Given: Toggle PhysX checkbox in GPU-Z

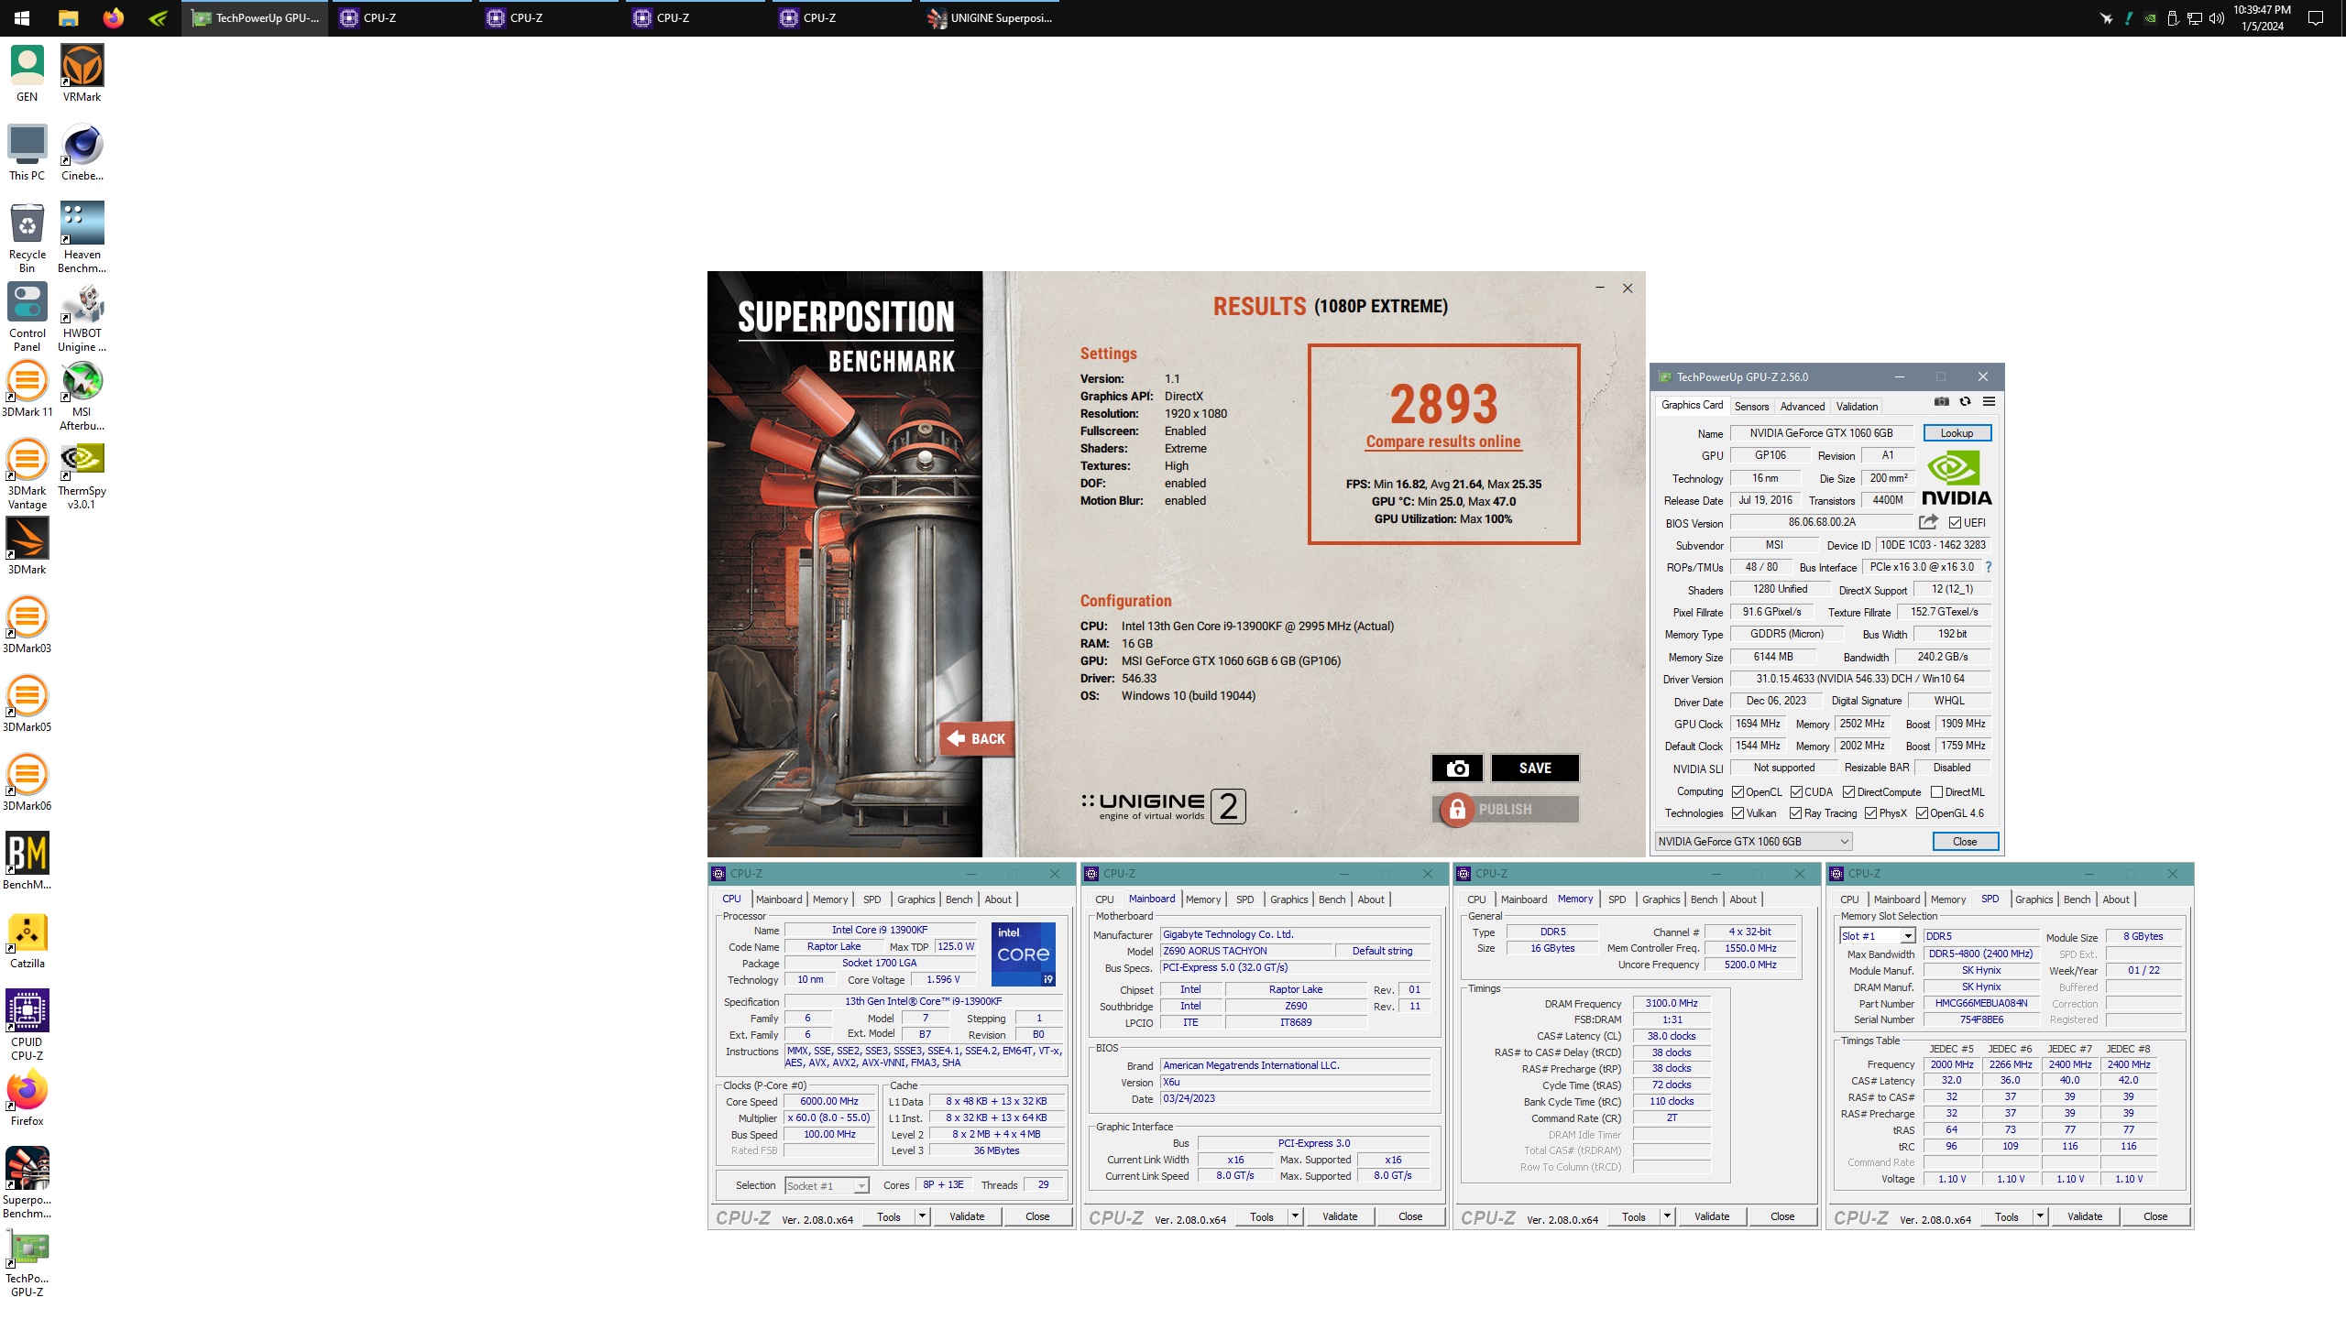Looking at the screenshot, I should click(1870, 813).
